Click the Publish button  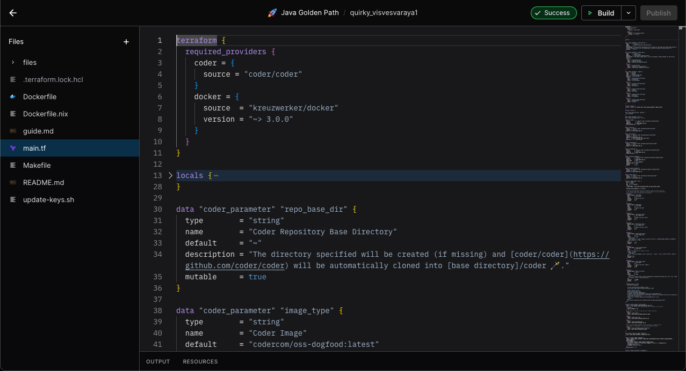658,12
